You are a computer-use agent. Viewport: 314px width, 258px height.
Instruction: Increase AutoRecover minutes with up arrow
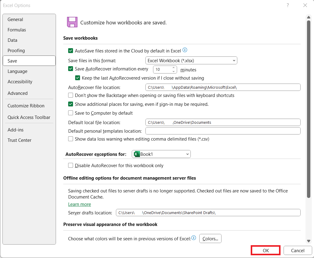coord(174,68)
